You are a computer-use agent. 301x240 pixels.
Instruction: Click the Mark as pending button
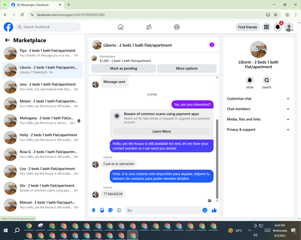click(x=123, y=68)
